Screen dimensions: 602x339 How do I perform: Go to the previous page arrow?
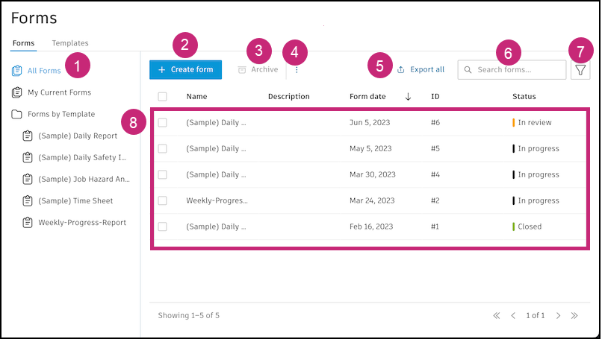tap(513, 316)
